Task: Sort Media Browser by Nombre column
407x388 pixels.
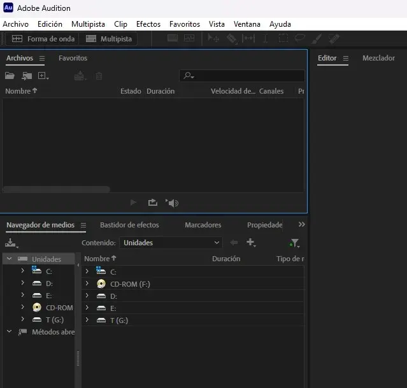Action: 100,259
